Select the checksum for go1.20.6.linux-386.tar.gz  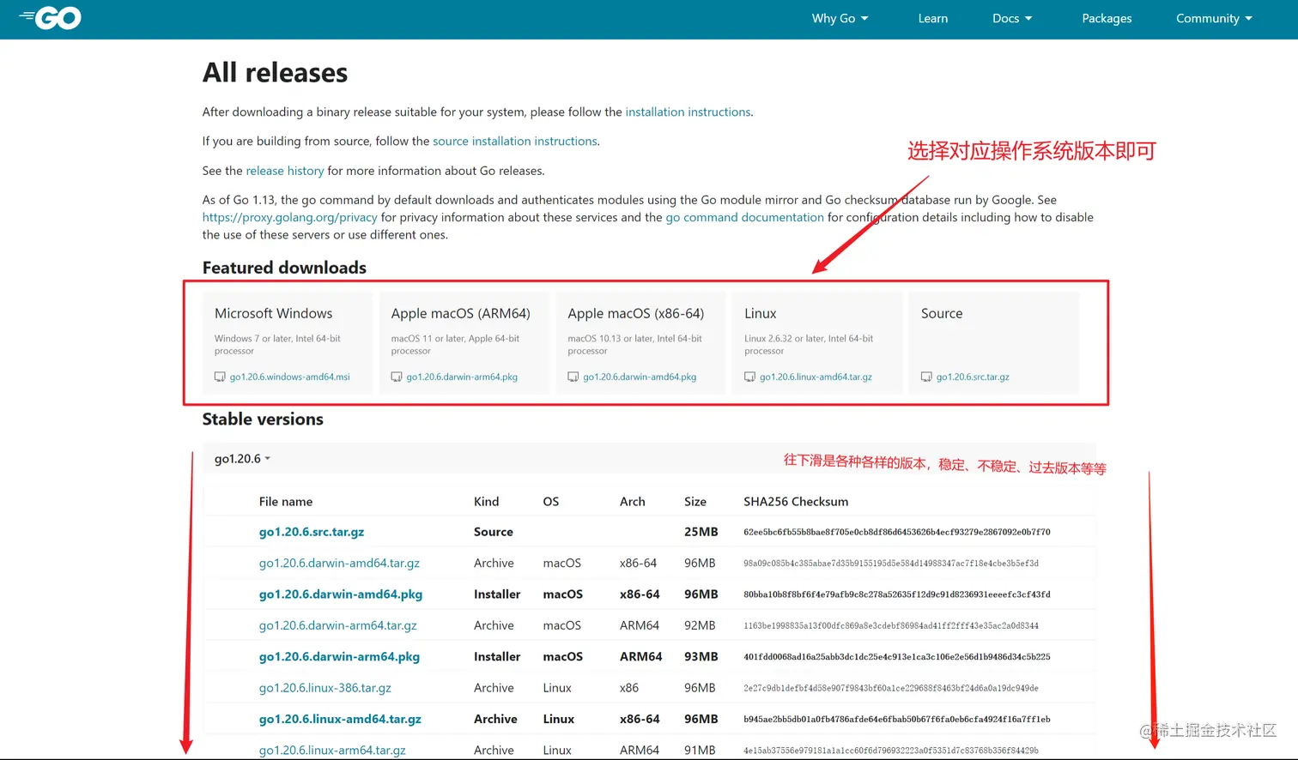point(891,687)
